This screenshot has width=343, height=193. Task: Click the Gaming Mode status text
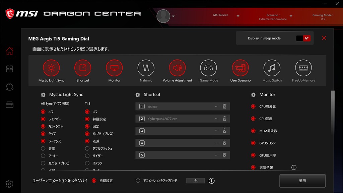(323, 17)
